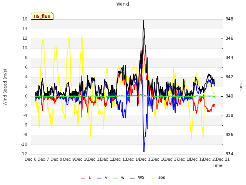The height and width of the screenshot is (185, 246).
Task: Toggle the u series legend entry
Action: coord(86,178)
